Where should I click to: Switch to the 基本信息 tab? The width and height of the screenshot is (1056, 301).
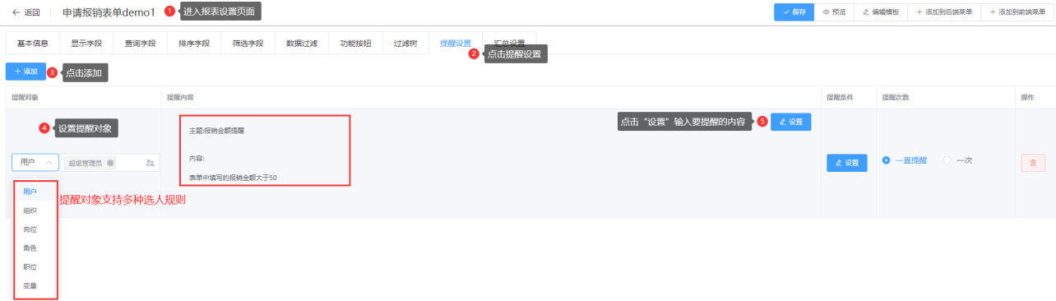[x=32, y=43]
